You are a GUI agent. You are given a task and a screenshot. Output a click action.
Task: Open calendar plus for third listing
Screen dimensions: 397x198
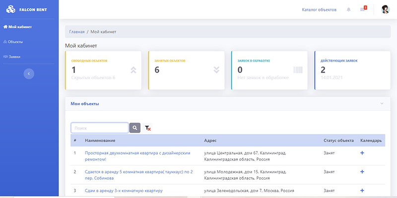coord(362,190)
